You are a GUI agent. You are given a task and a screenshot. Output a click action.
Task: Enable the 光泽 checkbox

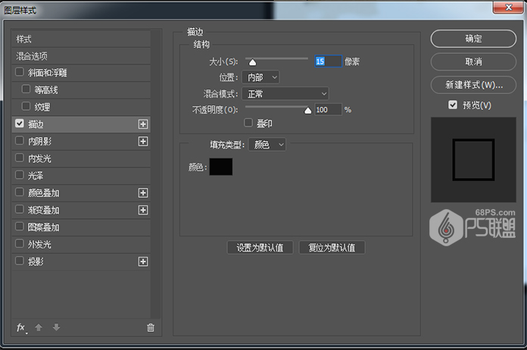[20, 175]
